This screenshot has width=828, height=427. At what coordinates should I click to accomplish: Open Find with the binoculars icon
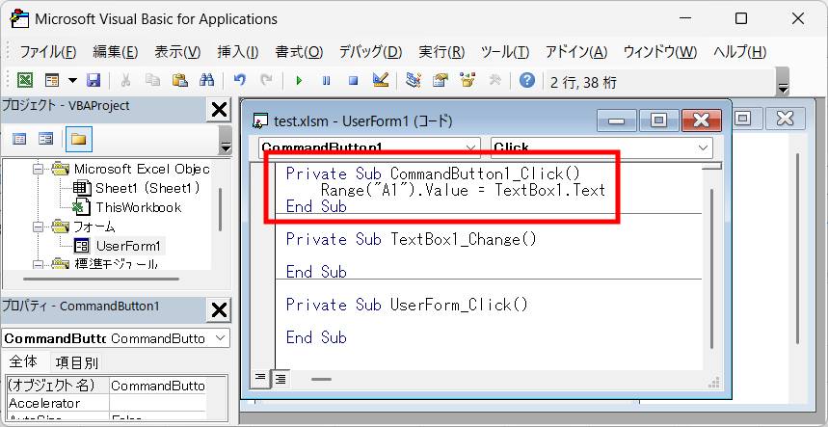[x=206, y=81]
